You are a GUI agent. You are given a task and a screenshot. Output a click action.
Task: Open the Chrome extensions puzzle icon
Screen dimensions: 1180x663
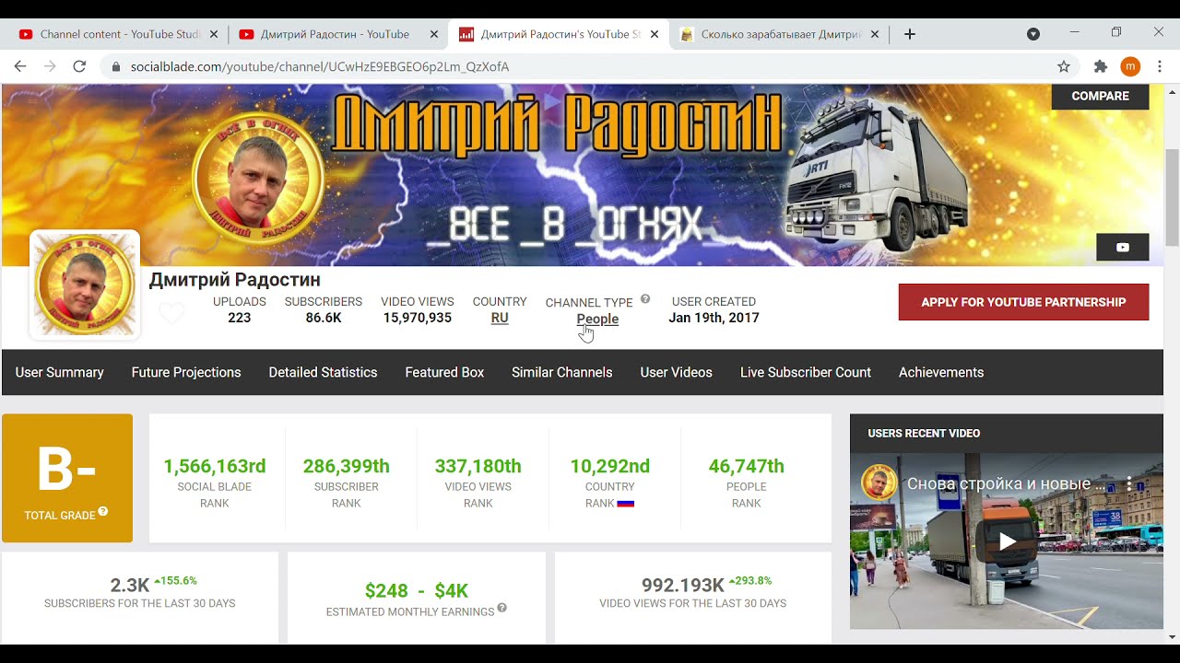(1100, 66)
